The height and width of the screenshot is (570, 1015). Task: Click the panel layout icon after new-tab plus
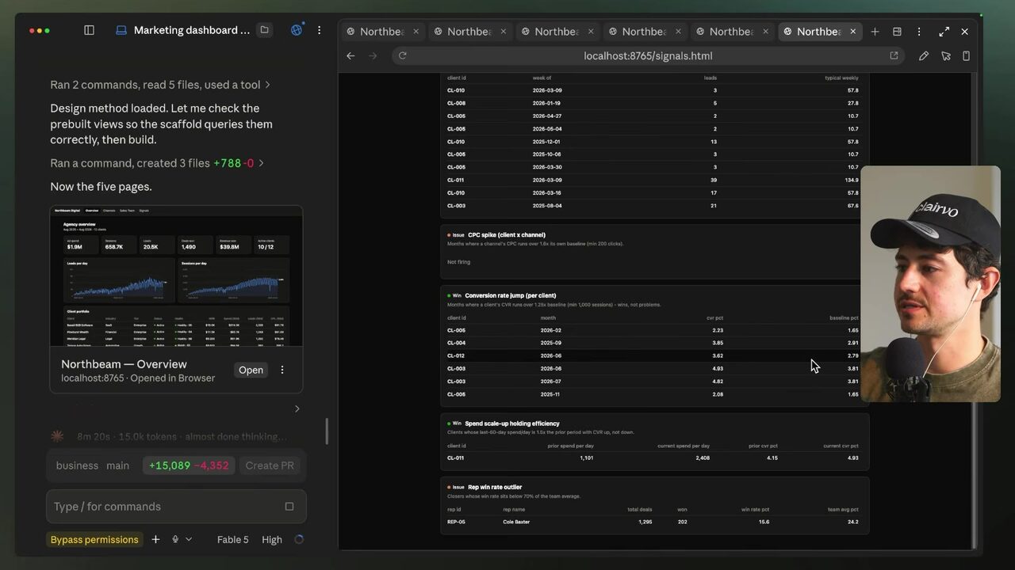tap(897, 32)
